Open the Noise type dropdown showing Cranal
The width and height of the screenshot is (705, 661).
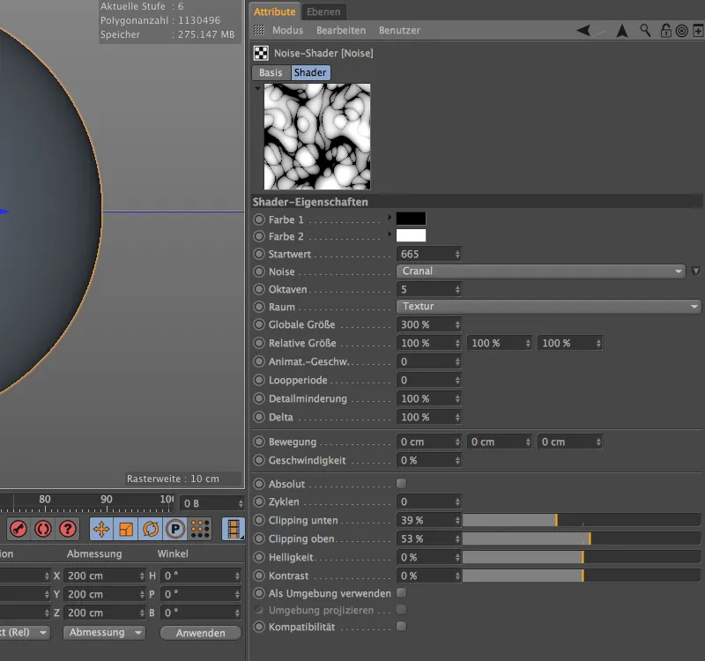tap(540, 271)
